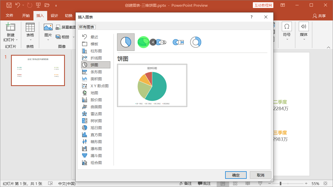Close the 插入图表 dialog

(x=266, y=17)
